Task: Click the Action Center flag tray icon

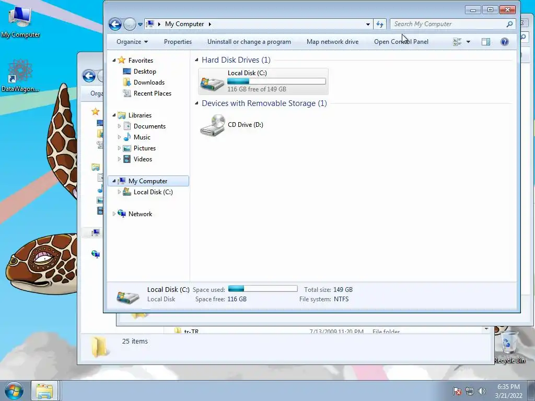Action: click(x=457, y=391)
